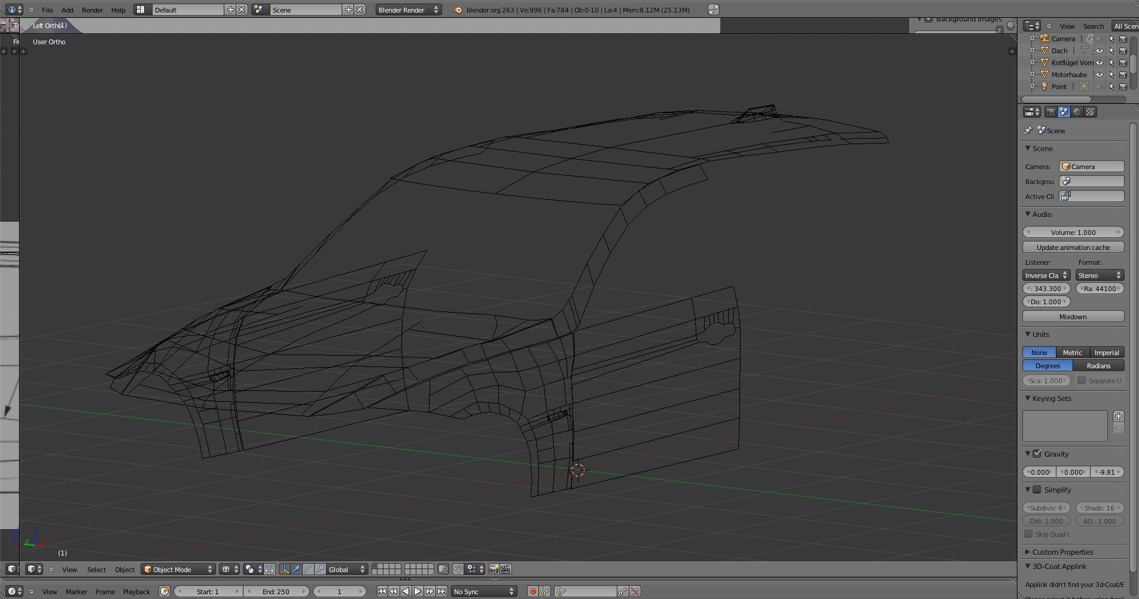Open the Object Mode dropdown

[178, 569]
